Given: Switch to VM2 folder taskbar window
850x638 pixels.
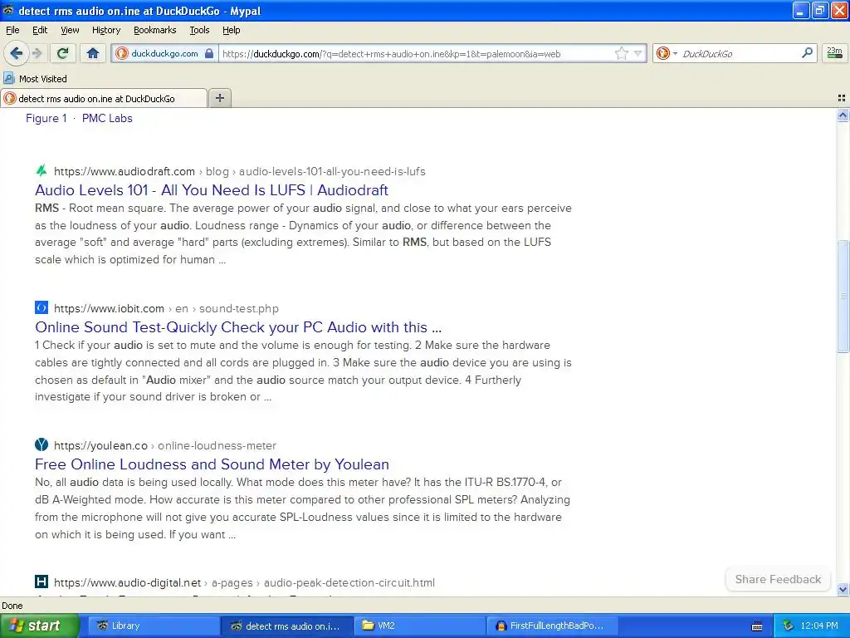Looking at the screenshot, I should [x=421, y=626].
